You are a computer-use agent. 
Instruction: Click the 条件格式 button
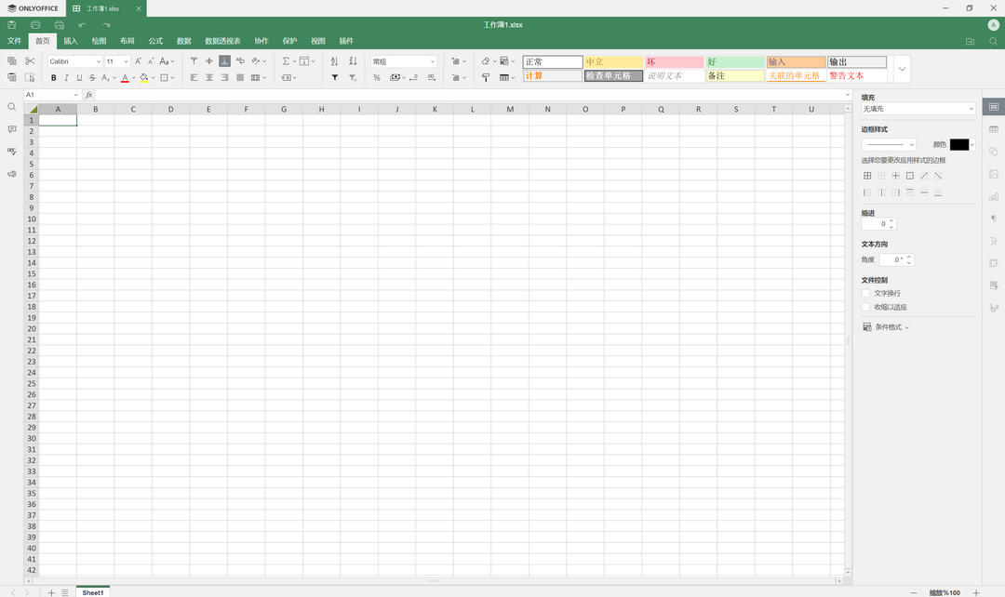[x=886, y=327]
